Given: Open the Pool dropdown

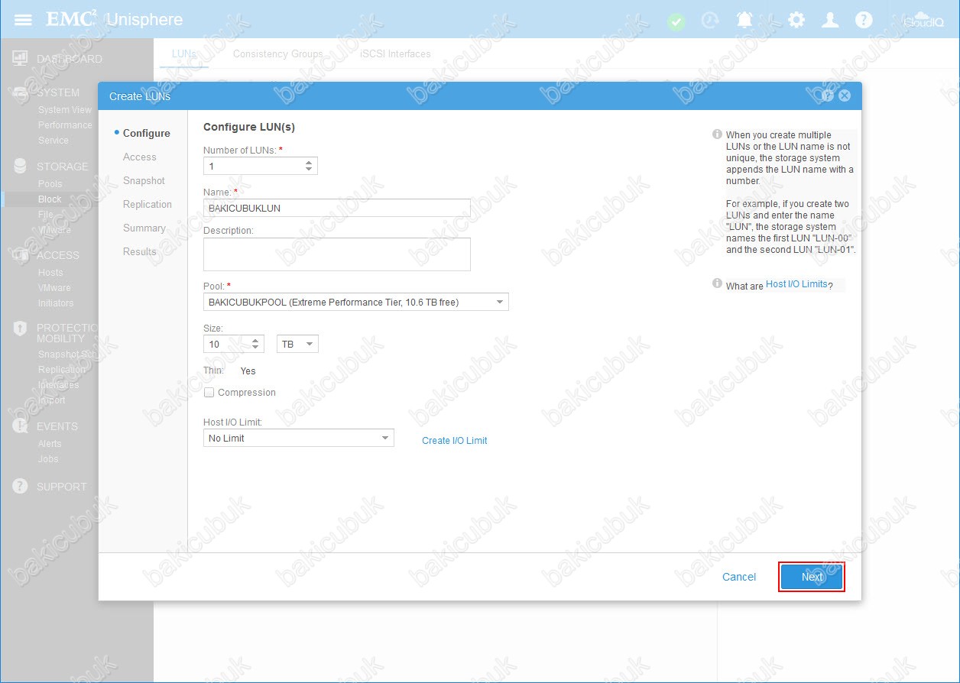Looking at the screenshot, I should (355, 302).
